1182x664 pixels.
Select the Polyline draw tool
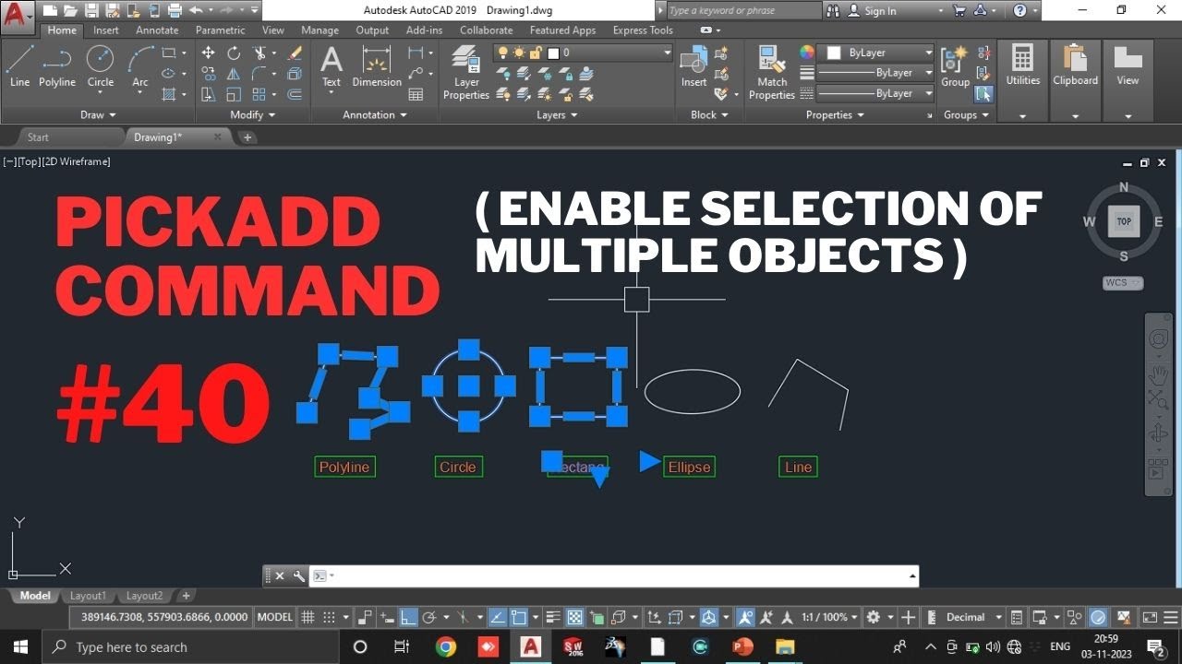pos(56,66)
